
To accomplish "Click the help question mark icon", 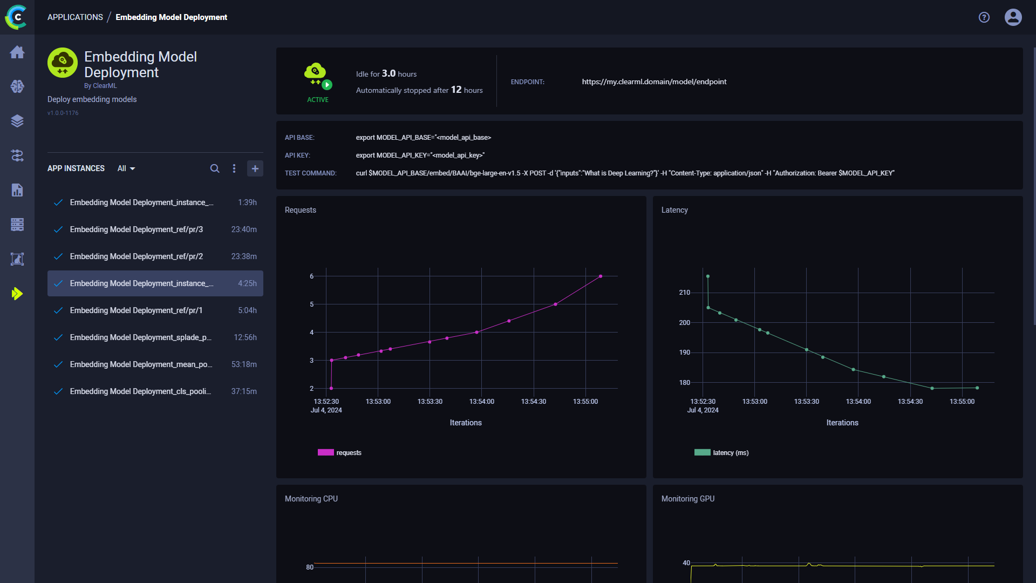I will (984, 17).
